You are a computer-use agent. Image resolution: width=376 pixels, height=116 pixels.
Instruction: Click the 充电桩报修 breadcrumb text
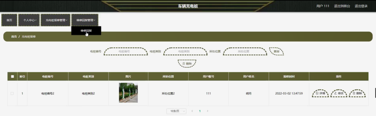[29, 37]
